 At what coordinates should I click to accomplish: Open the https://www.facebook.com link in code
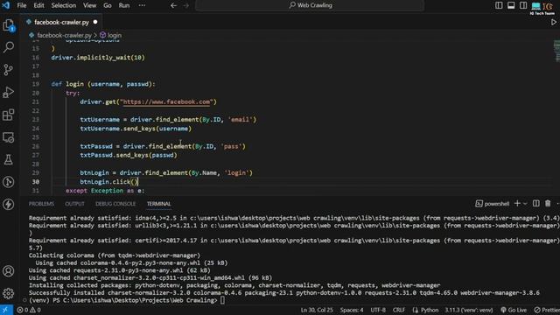(x=166, y=101)
